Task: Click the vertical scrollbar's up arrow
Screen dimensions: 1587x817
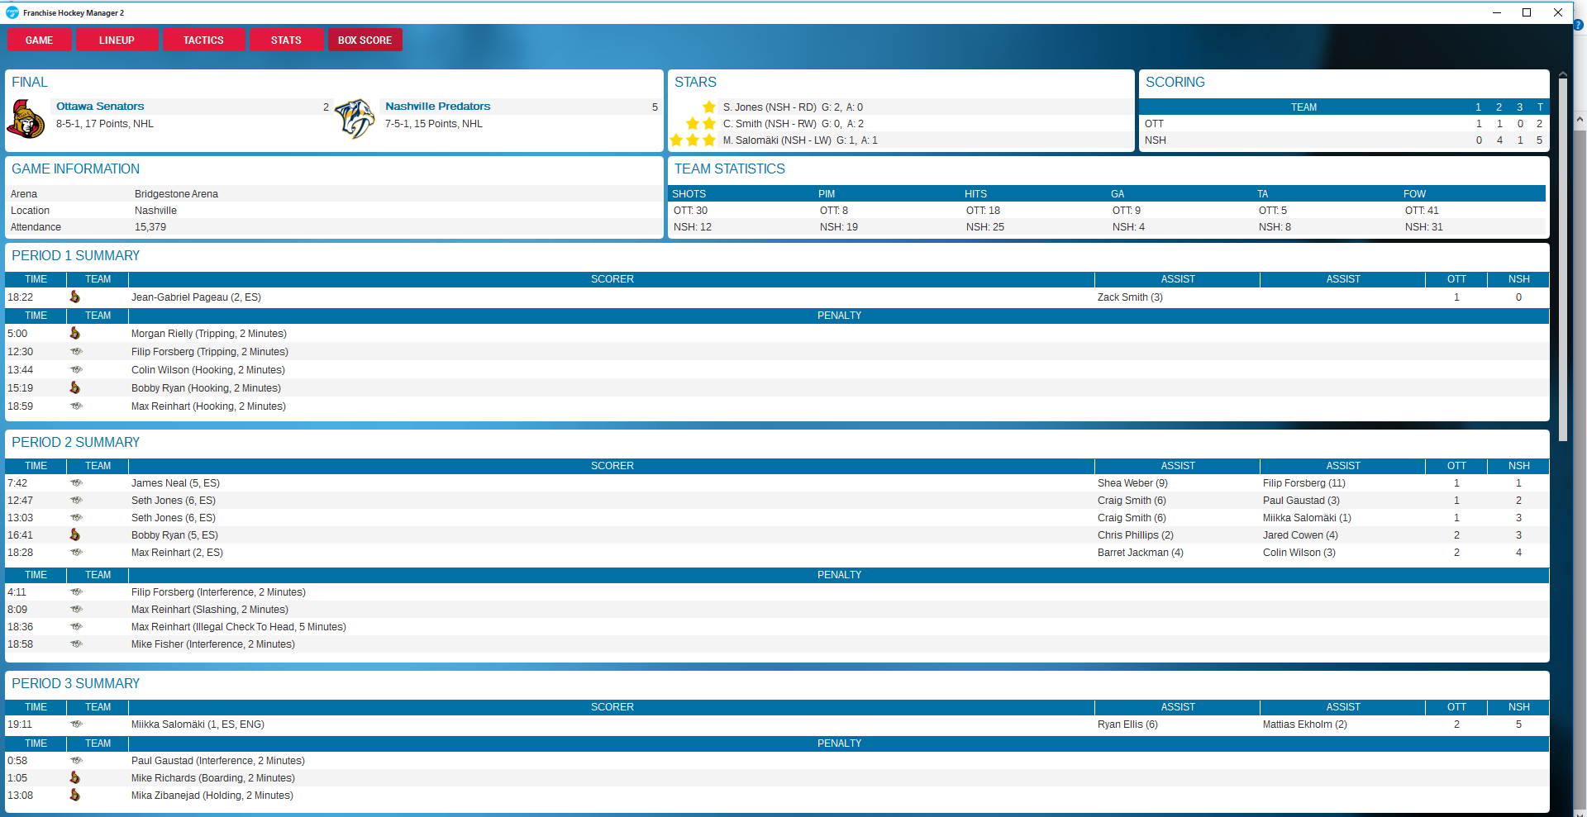Action: (x=1580, y=120)
